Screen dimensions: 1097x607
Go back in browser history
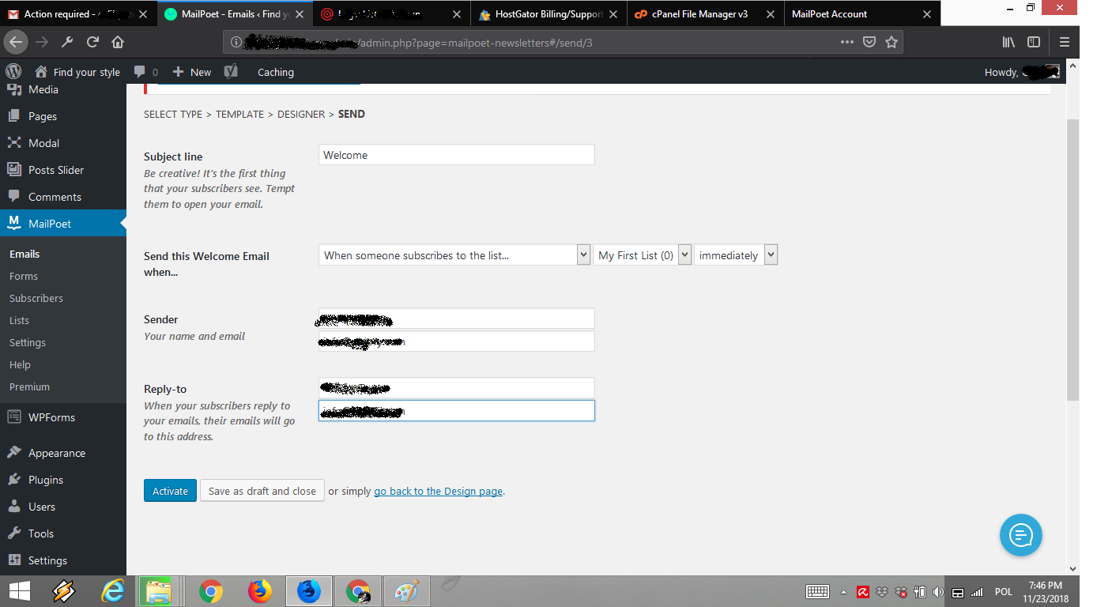click(17, 43)
